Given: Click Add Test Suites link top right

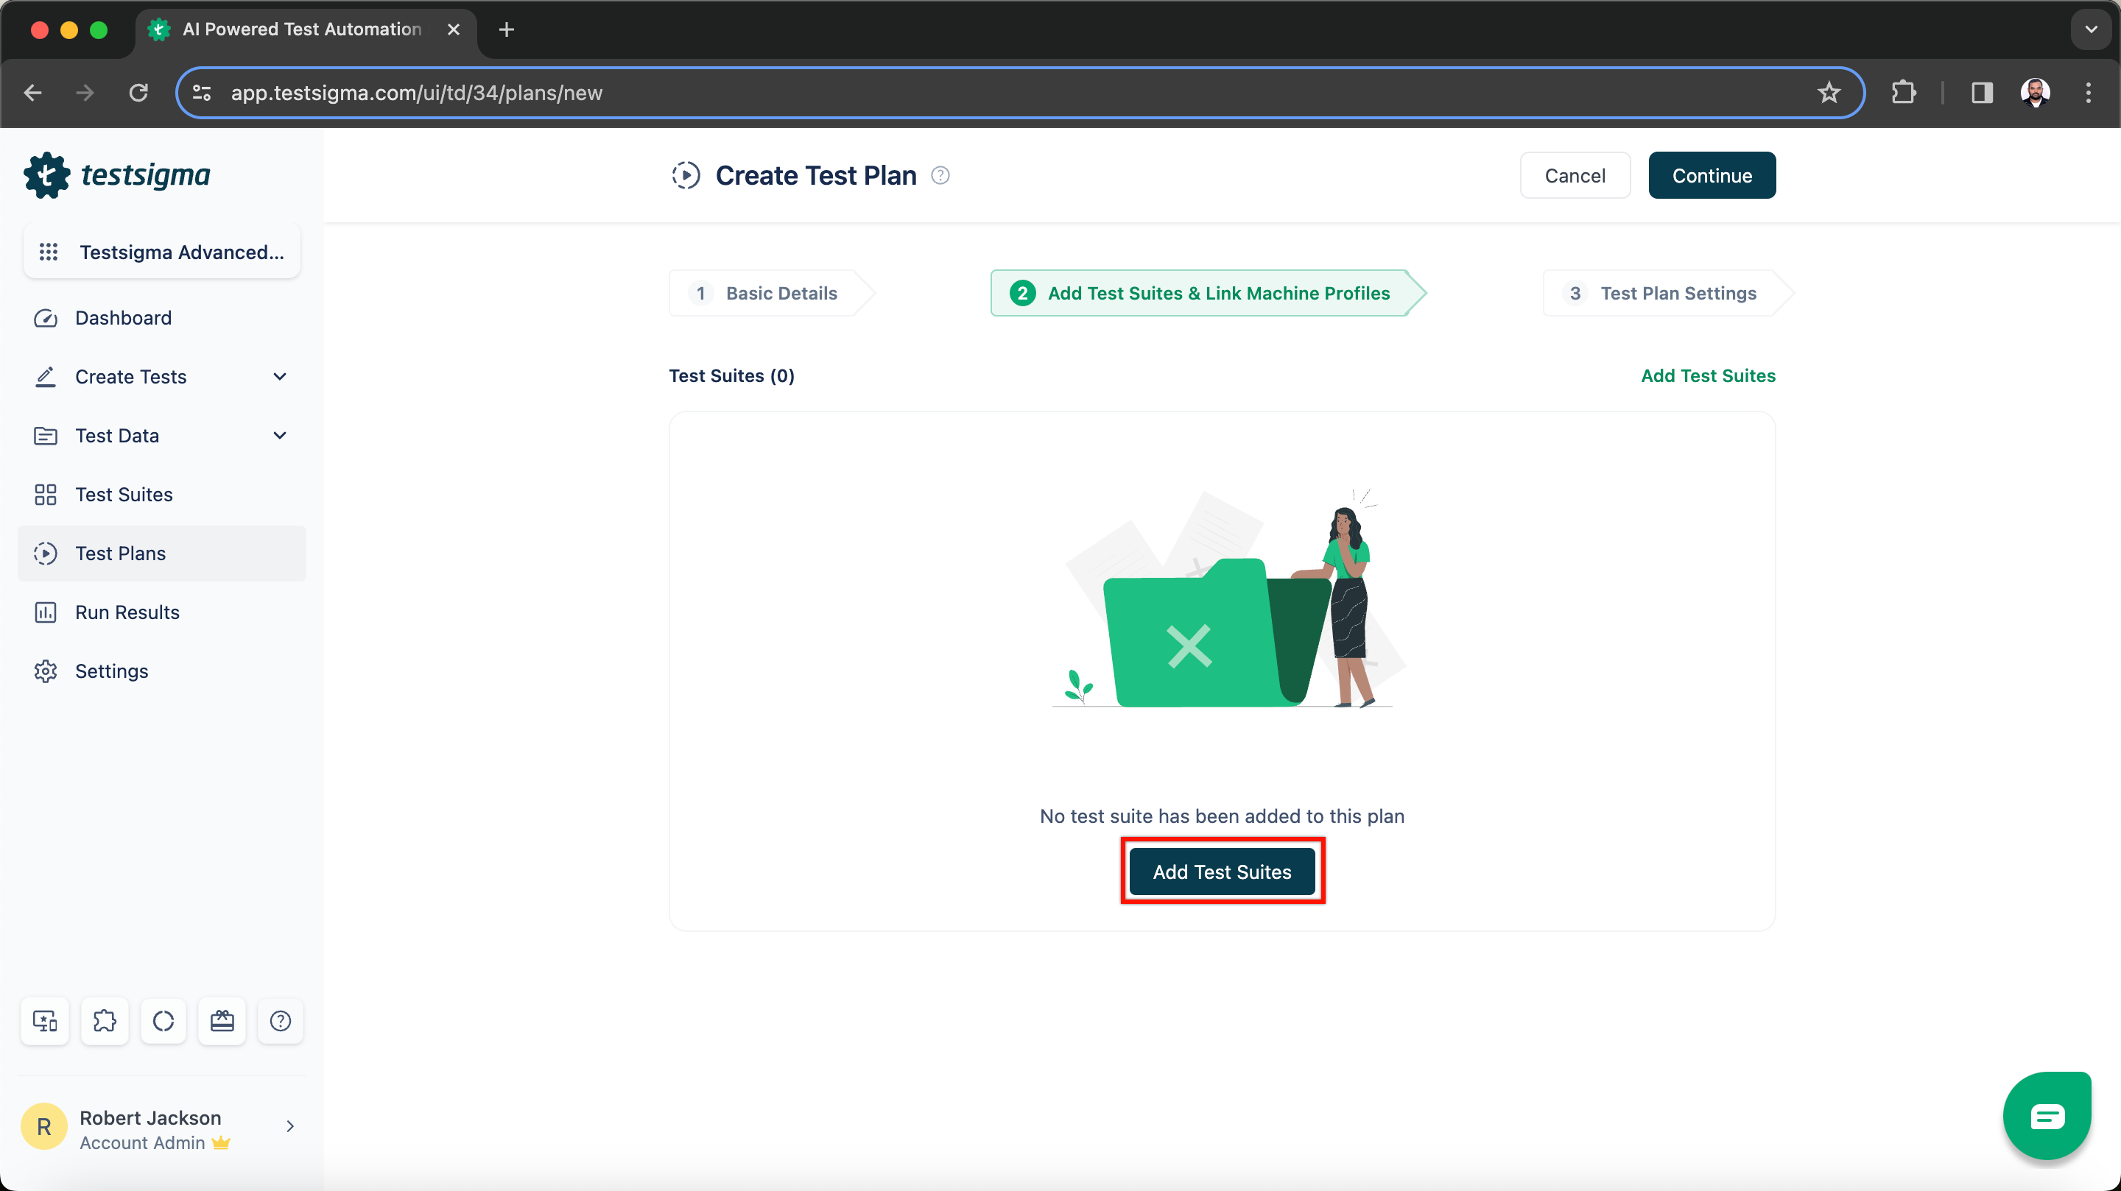Looking at the screenshot, I should [1707, 375].
